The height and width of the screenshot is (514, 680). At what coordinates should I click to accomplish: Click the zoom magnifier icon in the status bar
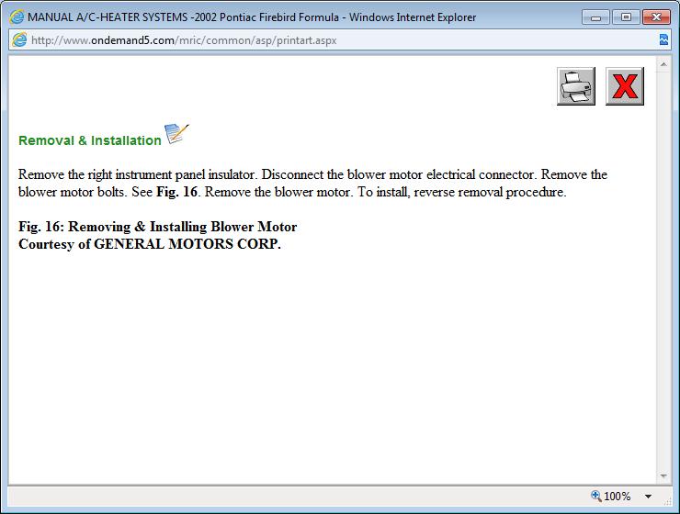coord(596,496)
